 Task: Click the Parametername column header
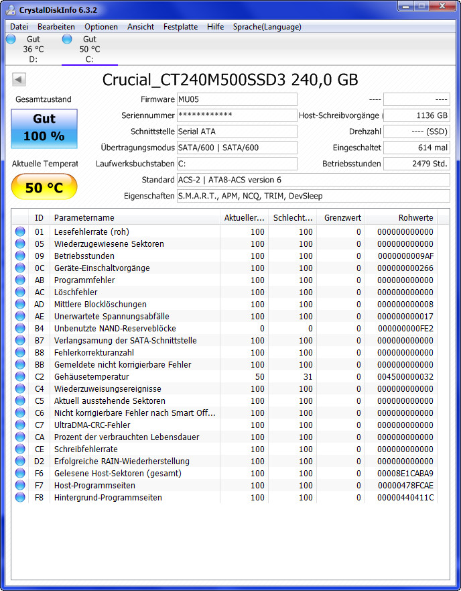[135, 218]
